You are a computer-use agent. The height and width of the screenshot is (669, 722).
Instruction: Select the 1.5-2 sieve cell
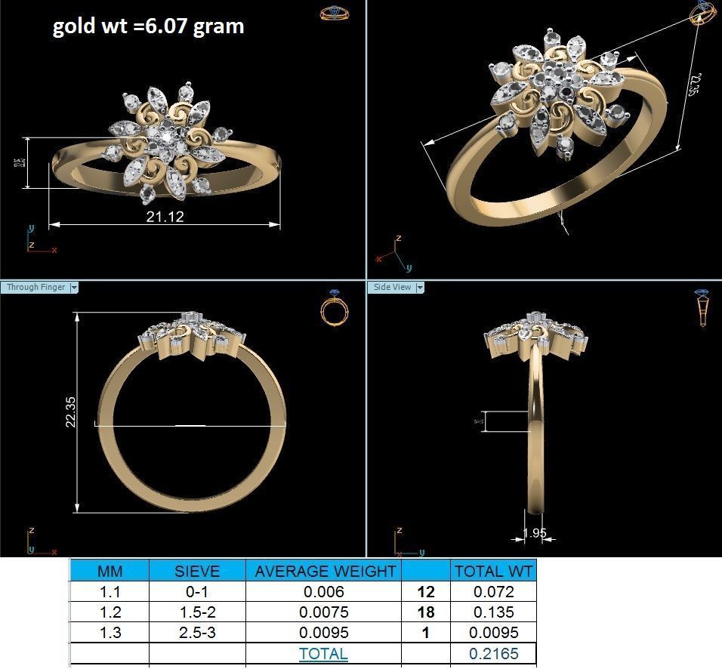coord(197,612)
